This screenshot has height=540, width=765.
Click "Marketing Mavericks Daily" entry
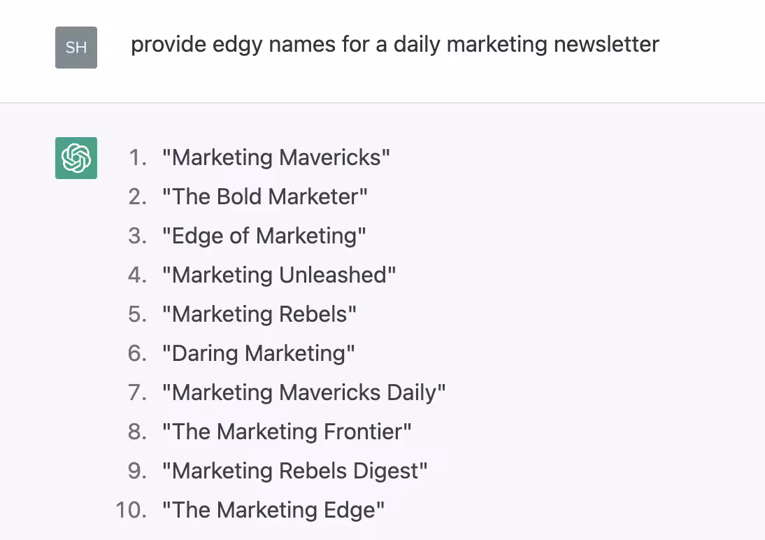pyautogui.click(x=303, y=392)
